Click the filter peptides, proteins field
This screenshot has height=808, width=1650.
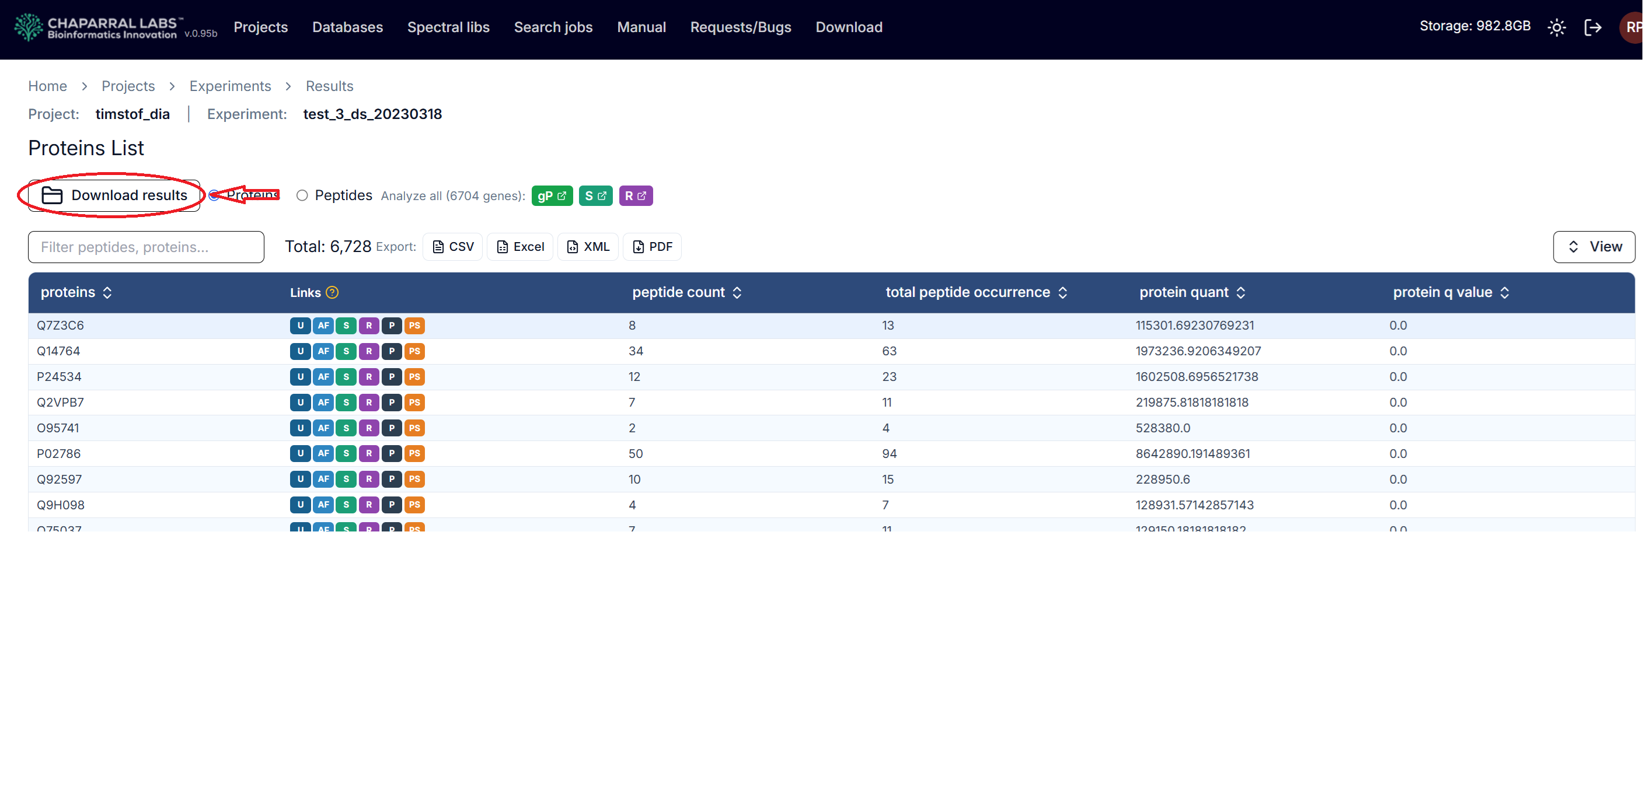point(146,247)
